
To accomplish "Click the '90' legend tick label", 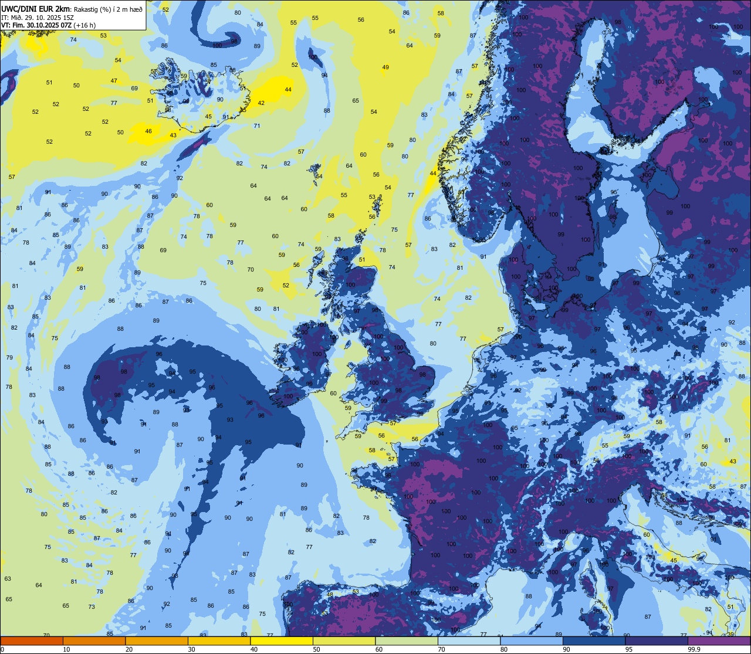I will [x=566, y=649].
